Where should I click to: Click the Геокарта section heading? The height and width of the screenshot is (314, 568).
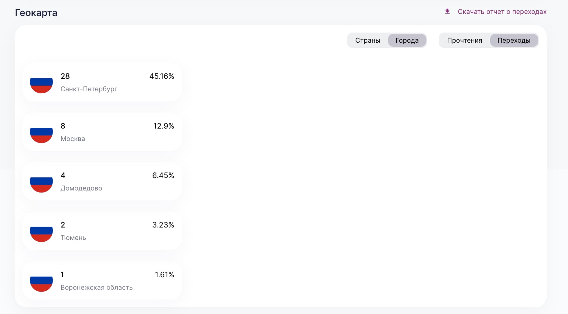tap(36, 13)
